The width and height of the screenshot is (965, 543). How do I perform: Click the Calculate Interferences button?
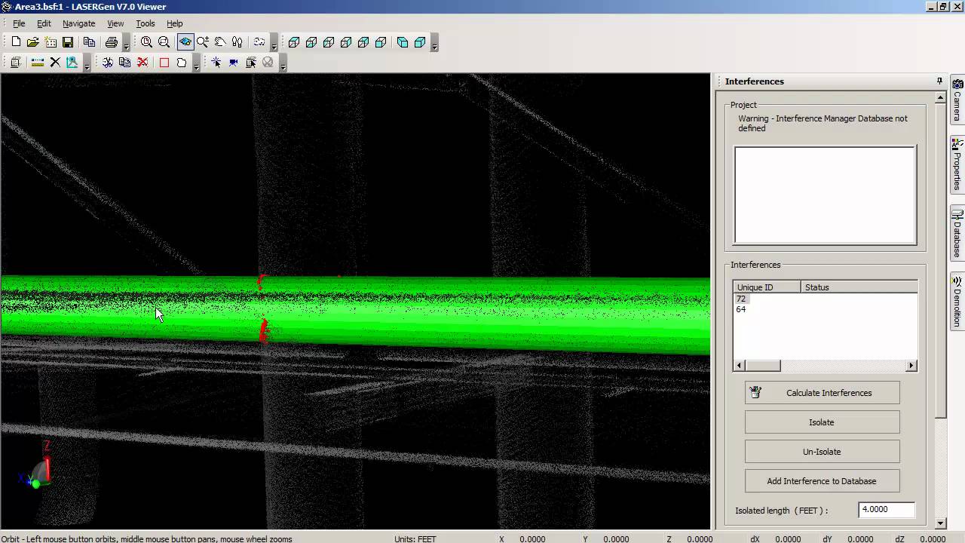[x=822, y=393]
